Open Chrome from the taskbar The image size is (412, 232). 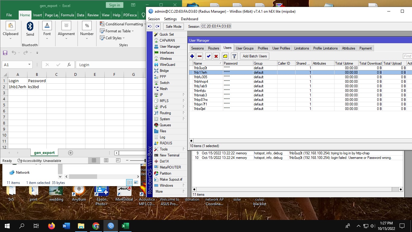click(96, 226)
